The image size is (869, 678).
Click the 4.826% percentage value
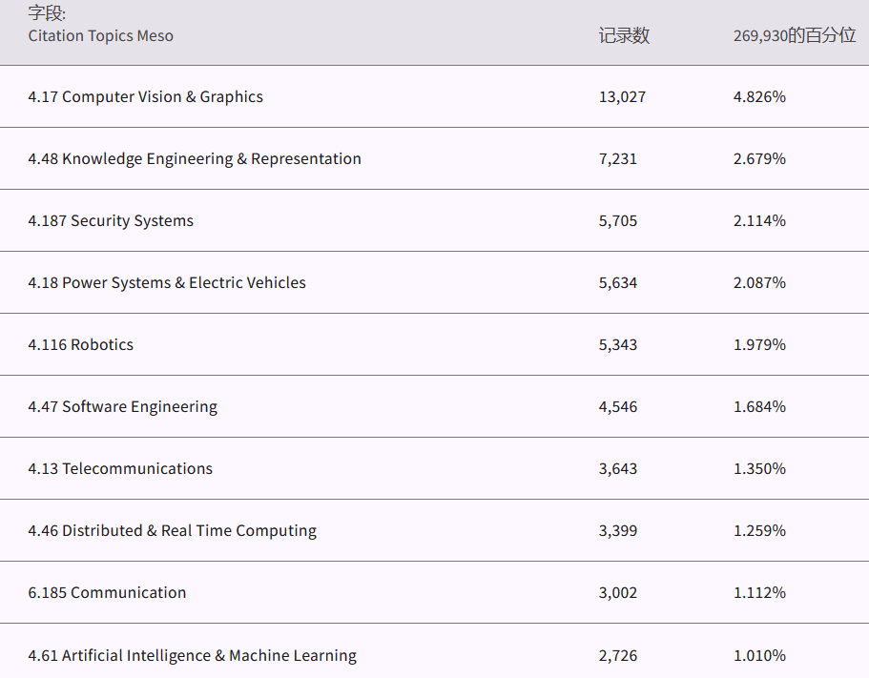click(x=759, y=96)
